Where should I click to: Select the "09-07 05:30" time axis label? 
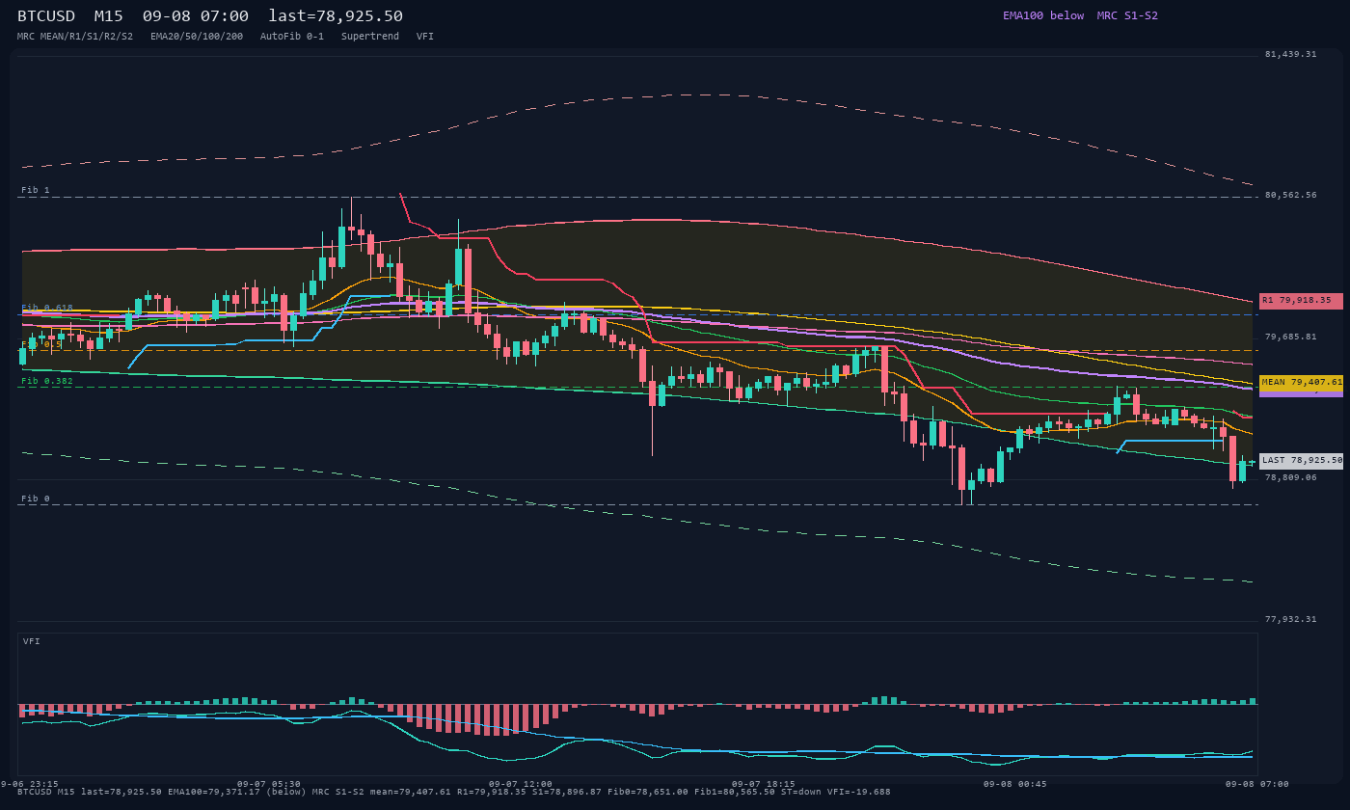[x=269, y=784]
